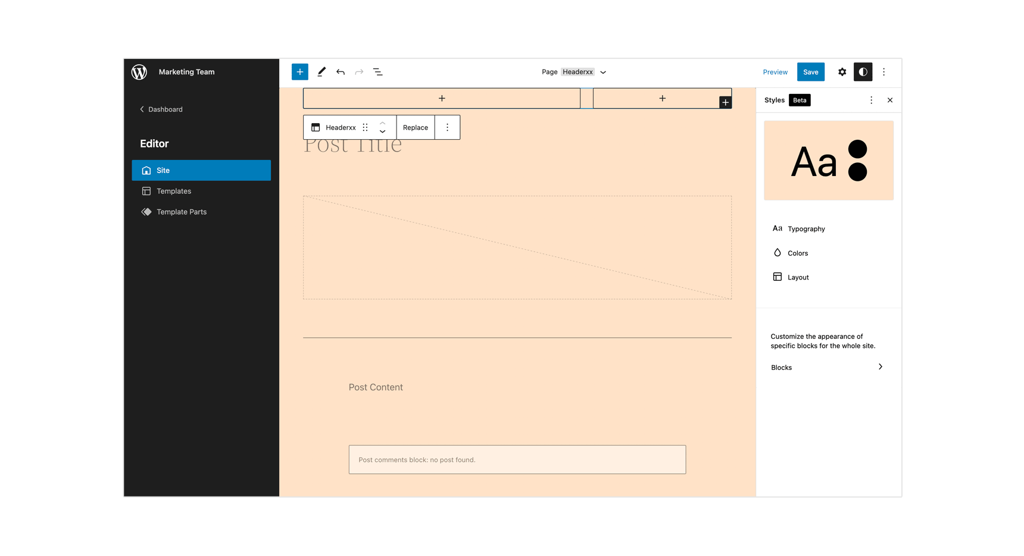Screen dimensions: 1024x556
Task: Click the Typography Aa icon
Action: click(x=778, y=228)
